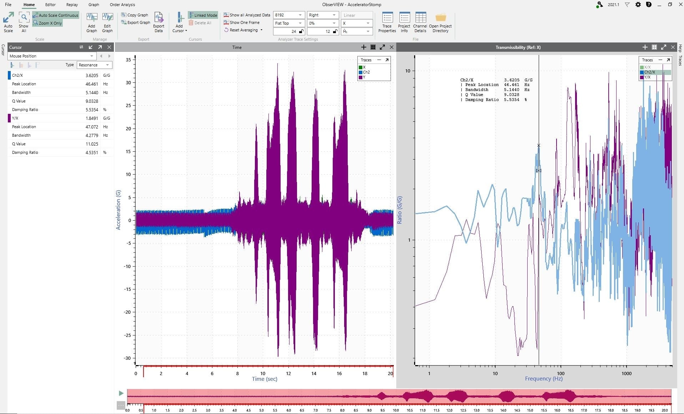Open Channel Details

tap(420, 22)
